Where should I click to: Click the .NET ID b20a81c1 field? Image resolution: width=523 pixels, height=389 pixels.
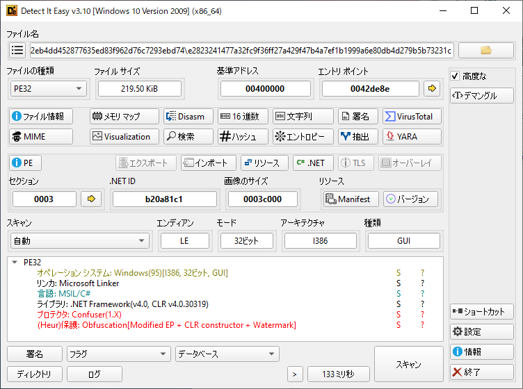pos(164,199)
